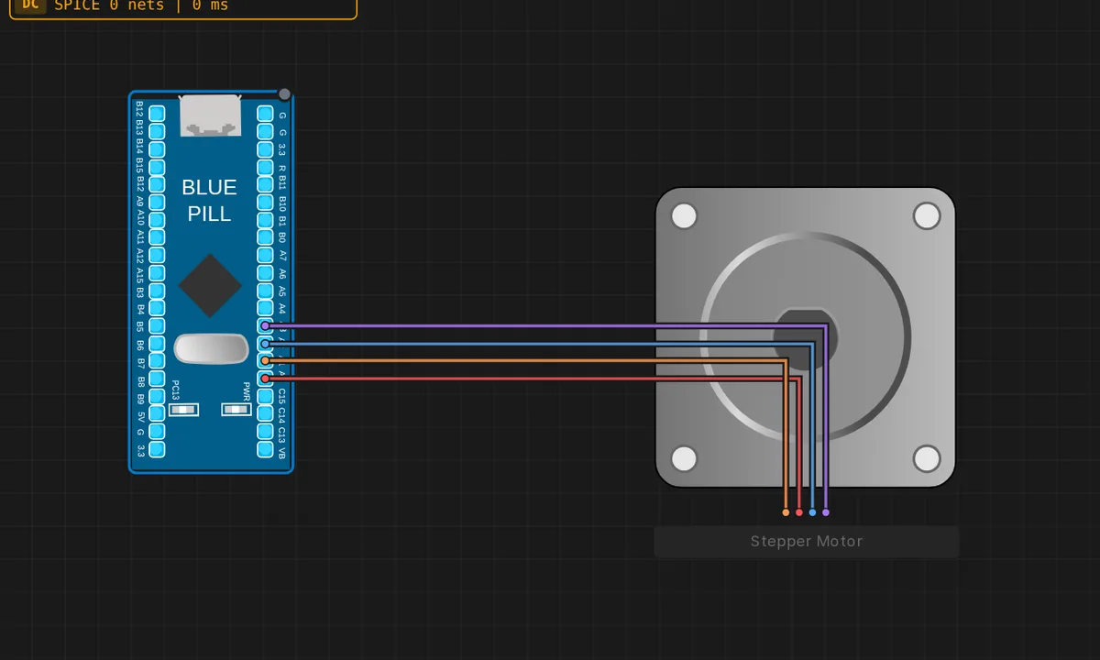Click pin B13 on the left header
This screenshot has height=660, width=1100.
pyautogui.click(x=157, y=131)
